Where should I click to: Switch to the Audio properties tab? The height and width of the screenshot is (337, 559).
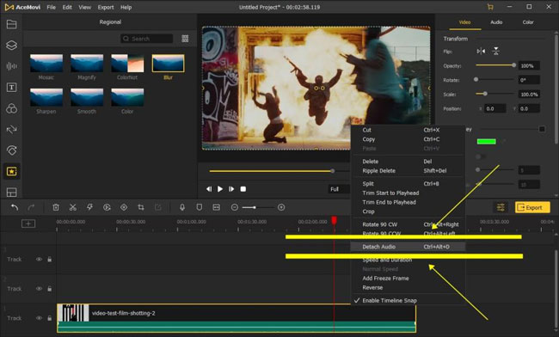point(496,22)
